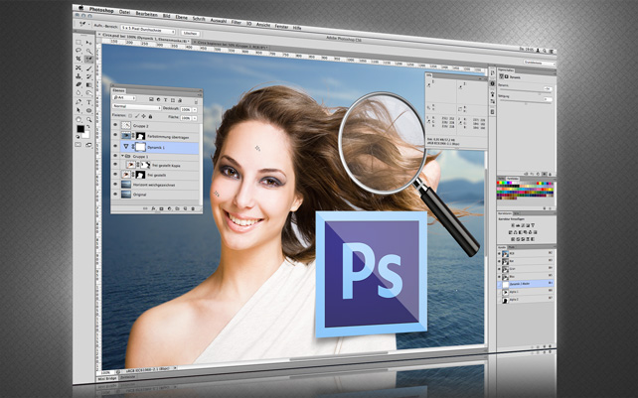Image resolution: width=638 pixels, height=398 pixels.
Task: Click the zoom percentage field in status bar
Action: click(105, 371)
